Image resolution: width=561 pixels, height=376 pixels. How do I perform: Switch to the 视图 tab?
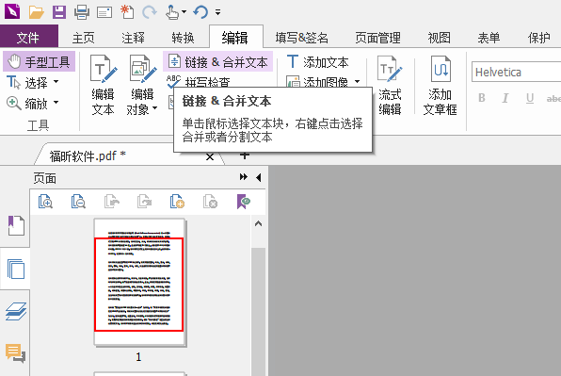click(439, 38)
